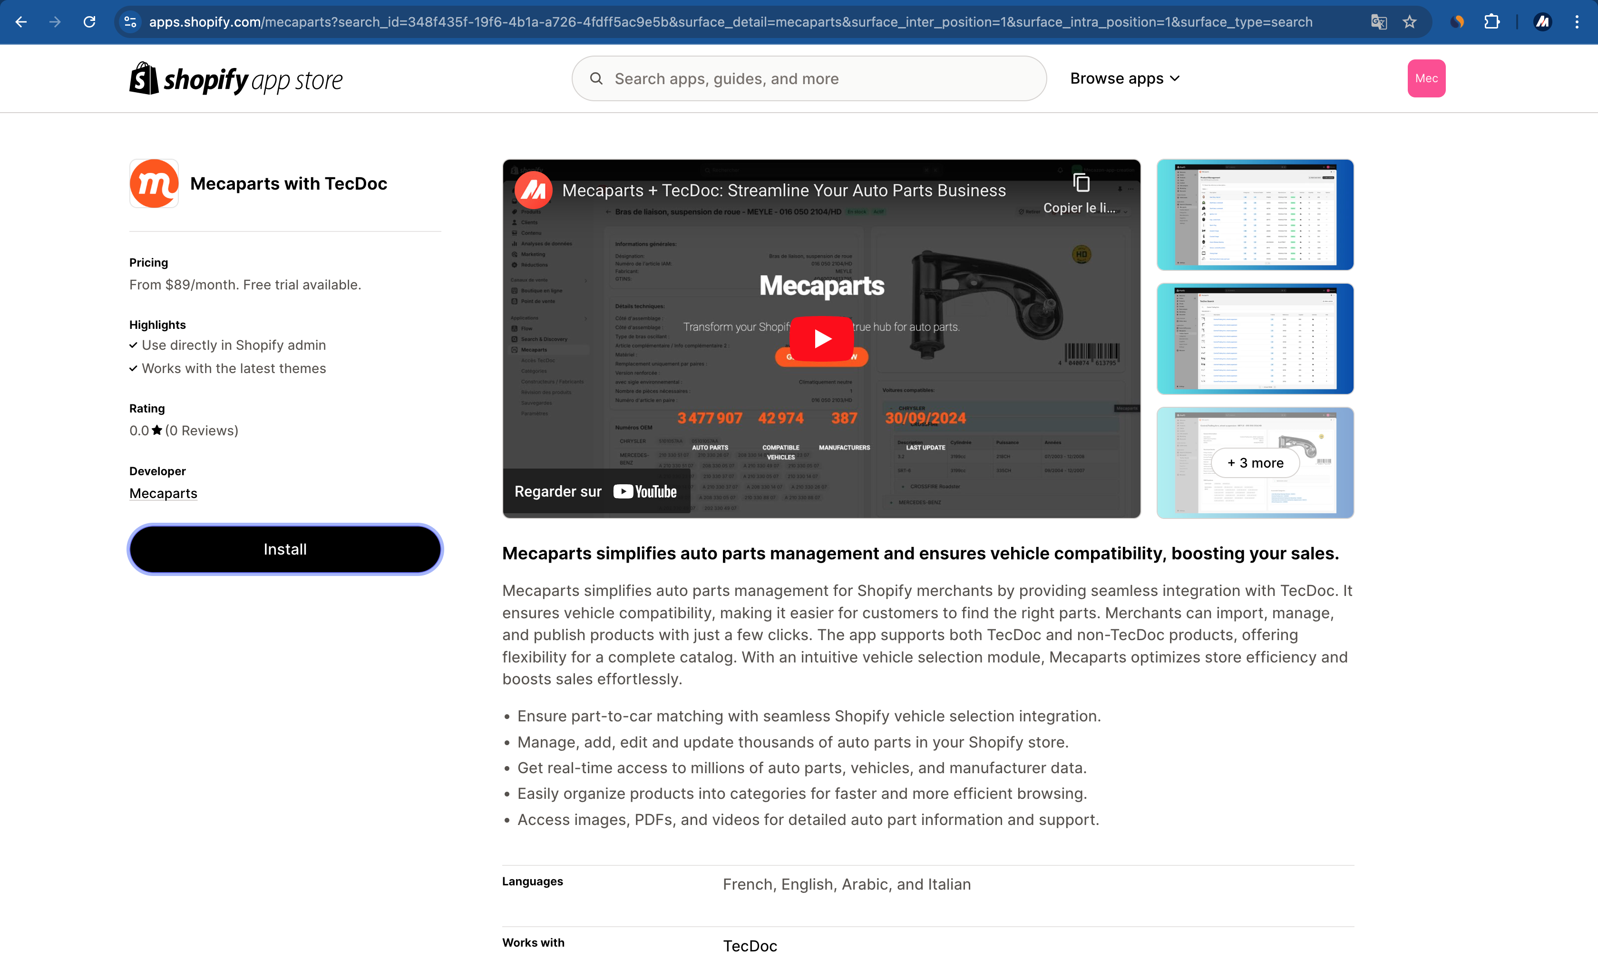Click video title Mecaparts + TecDoc
Image resolution: width=1598 pixels, height=959 pixels.
784,190
